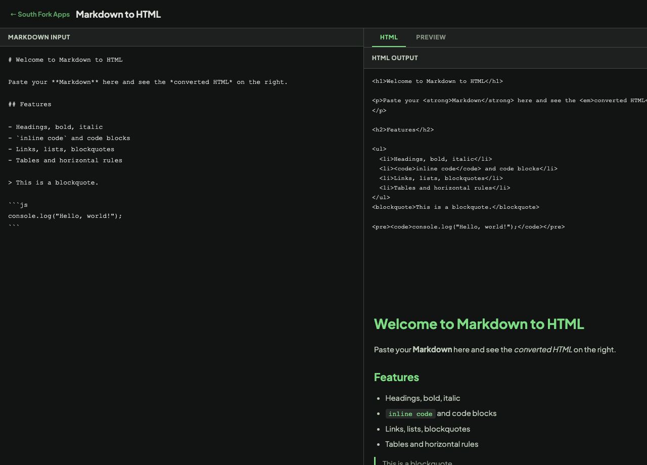Click the <h2>Features</h2> output line

[x=403, y=129]
